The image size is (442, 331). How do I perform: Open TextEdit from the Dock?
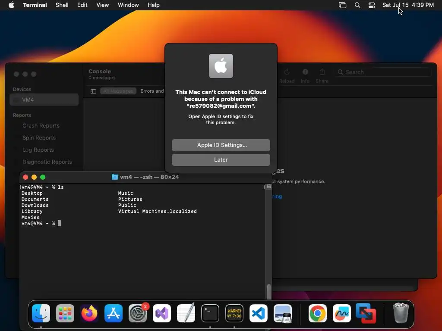tap(186, 313)
